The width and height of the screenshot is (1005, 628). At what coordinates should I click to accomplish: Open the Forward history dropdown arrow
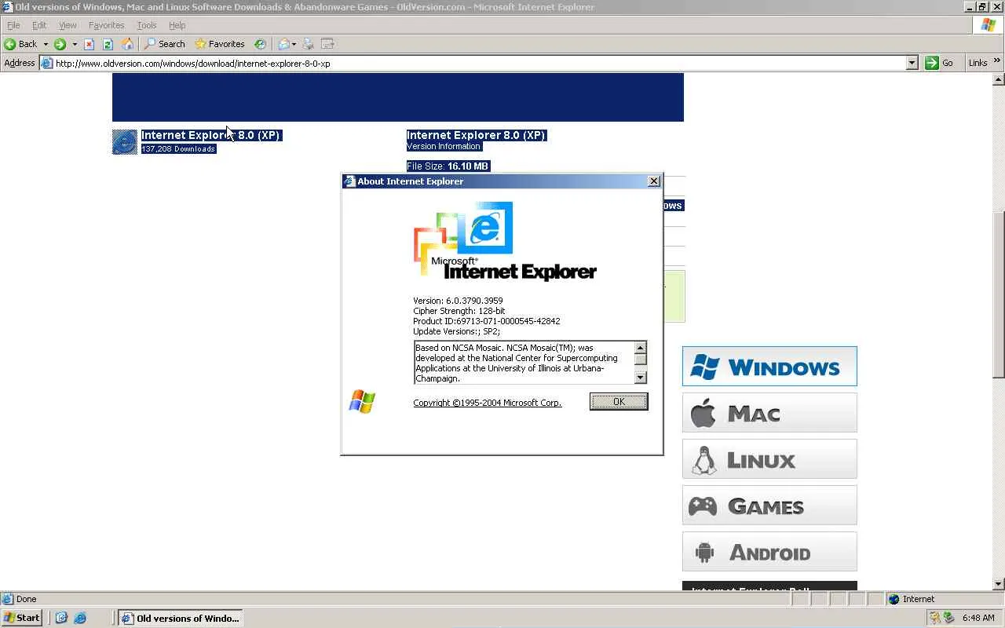[74, 44]
